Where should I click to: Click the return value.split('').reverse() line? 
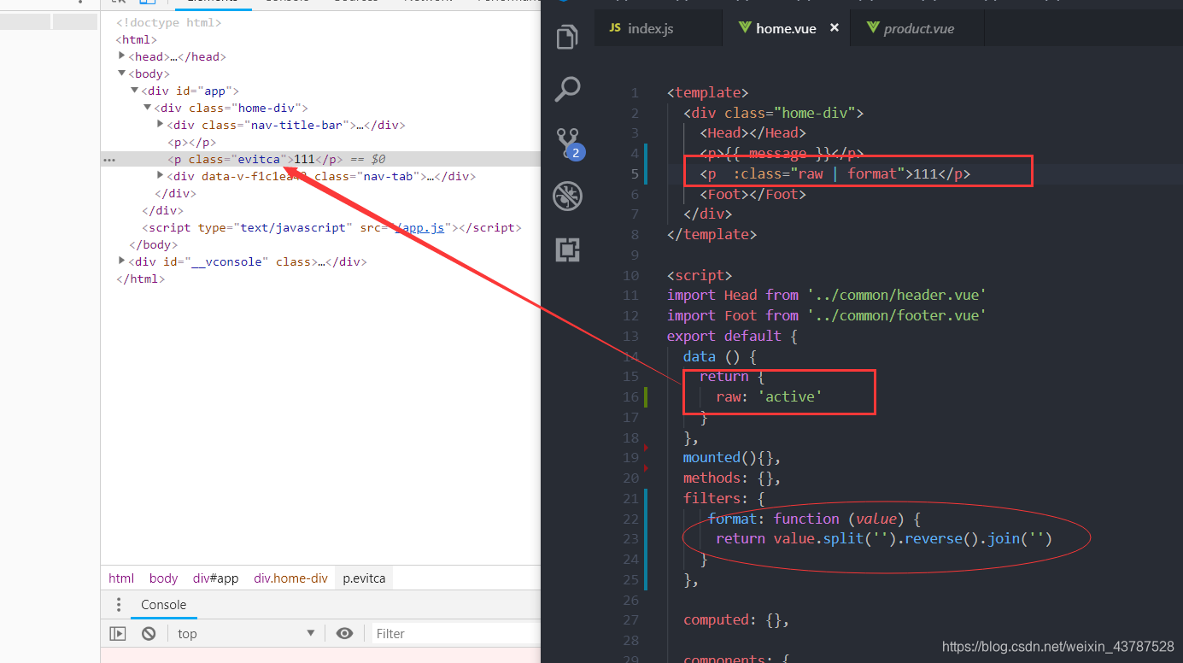pyautogui.click(x=884, y=538)
